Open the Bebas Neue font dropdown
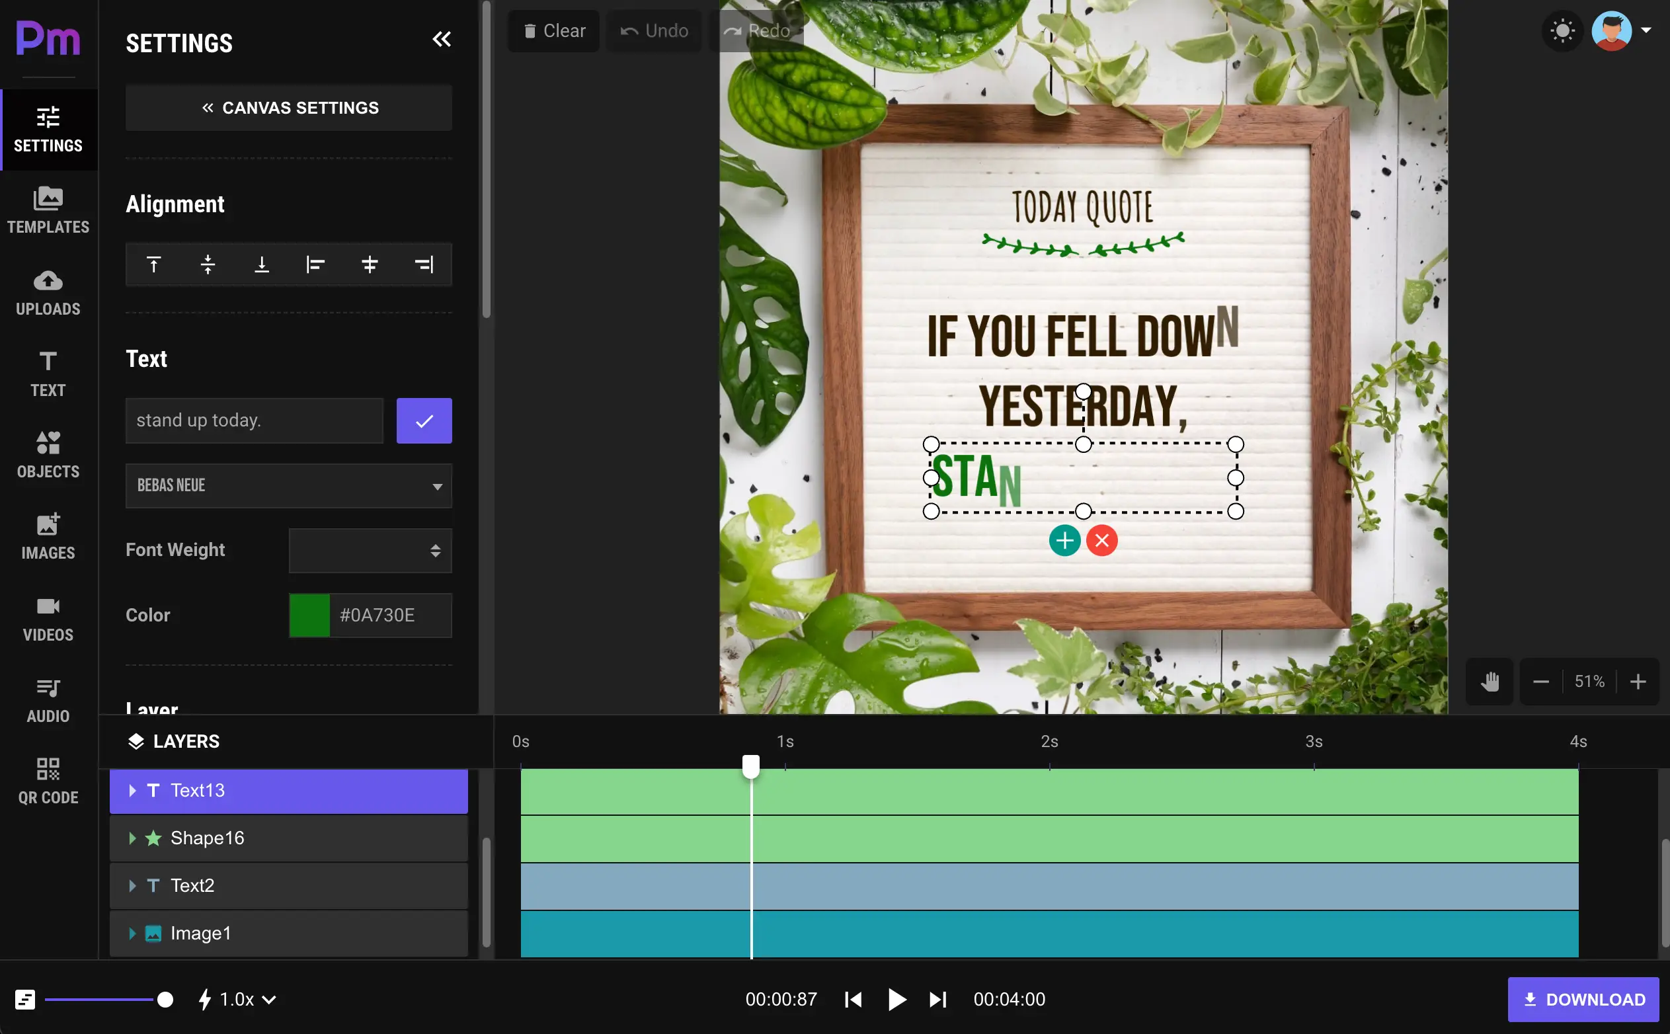 coord(289,486)
